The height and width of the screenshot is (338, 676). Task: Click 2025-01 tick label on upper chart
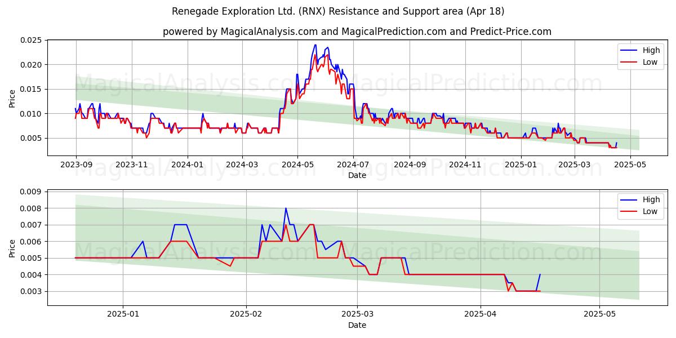[521, 164]
